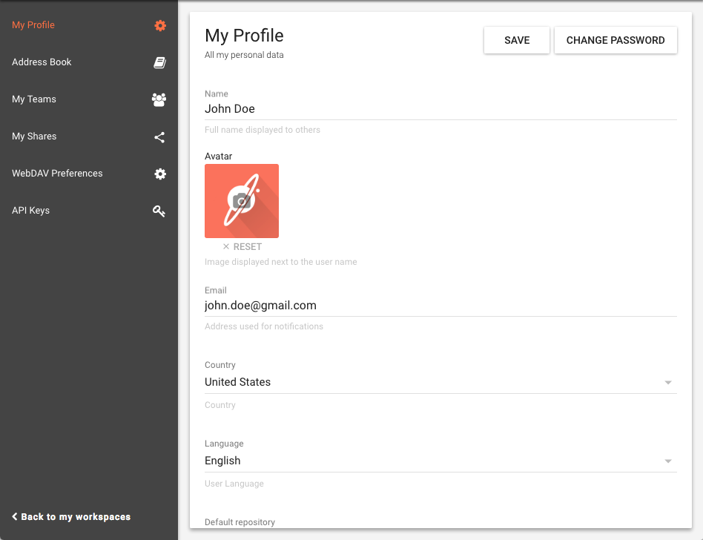The height and width of the screenshot is (540, 703).
Task: Click the Change Password button
Action: point(615,41)
